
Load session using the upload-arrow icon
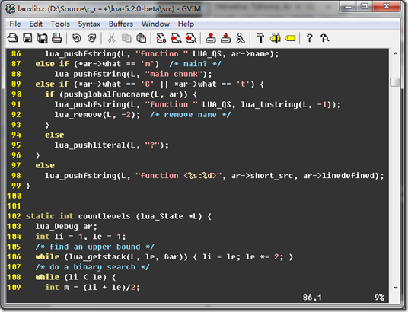(211, 38)
